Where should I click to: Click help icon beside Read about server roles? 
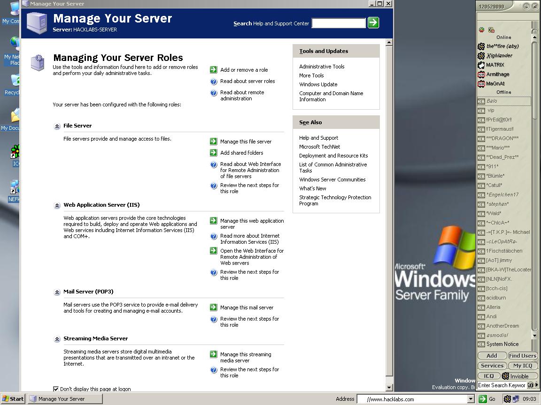(214, 82)
